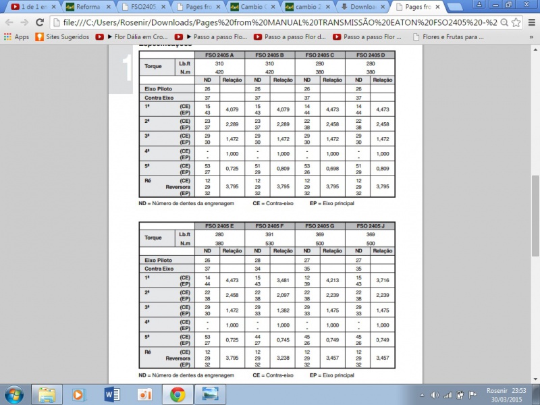
Task: Reload the current page
Action: pos(40,23)
